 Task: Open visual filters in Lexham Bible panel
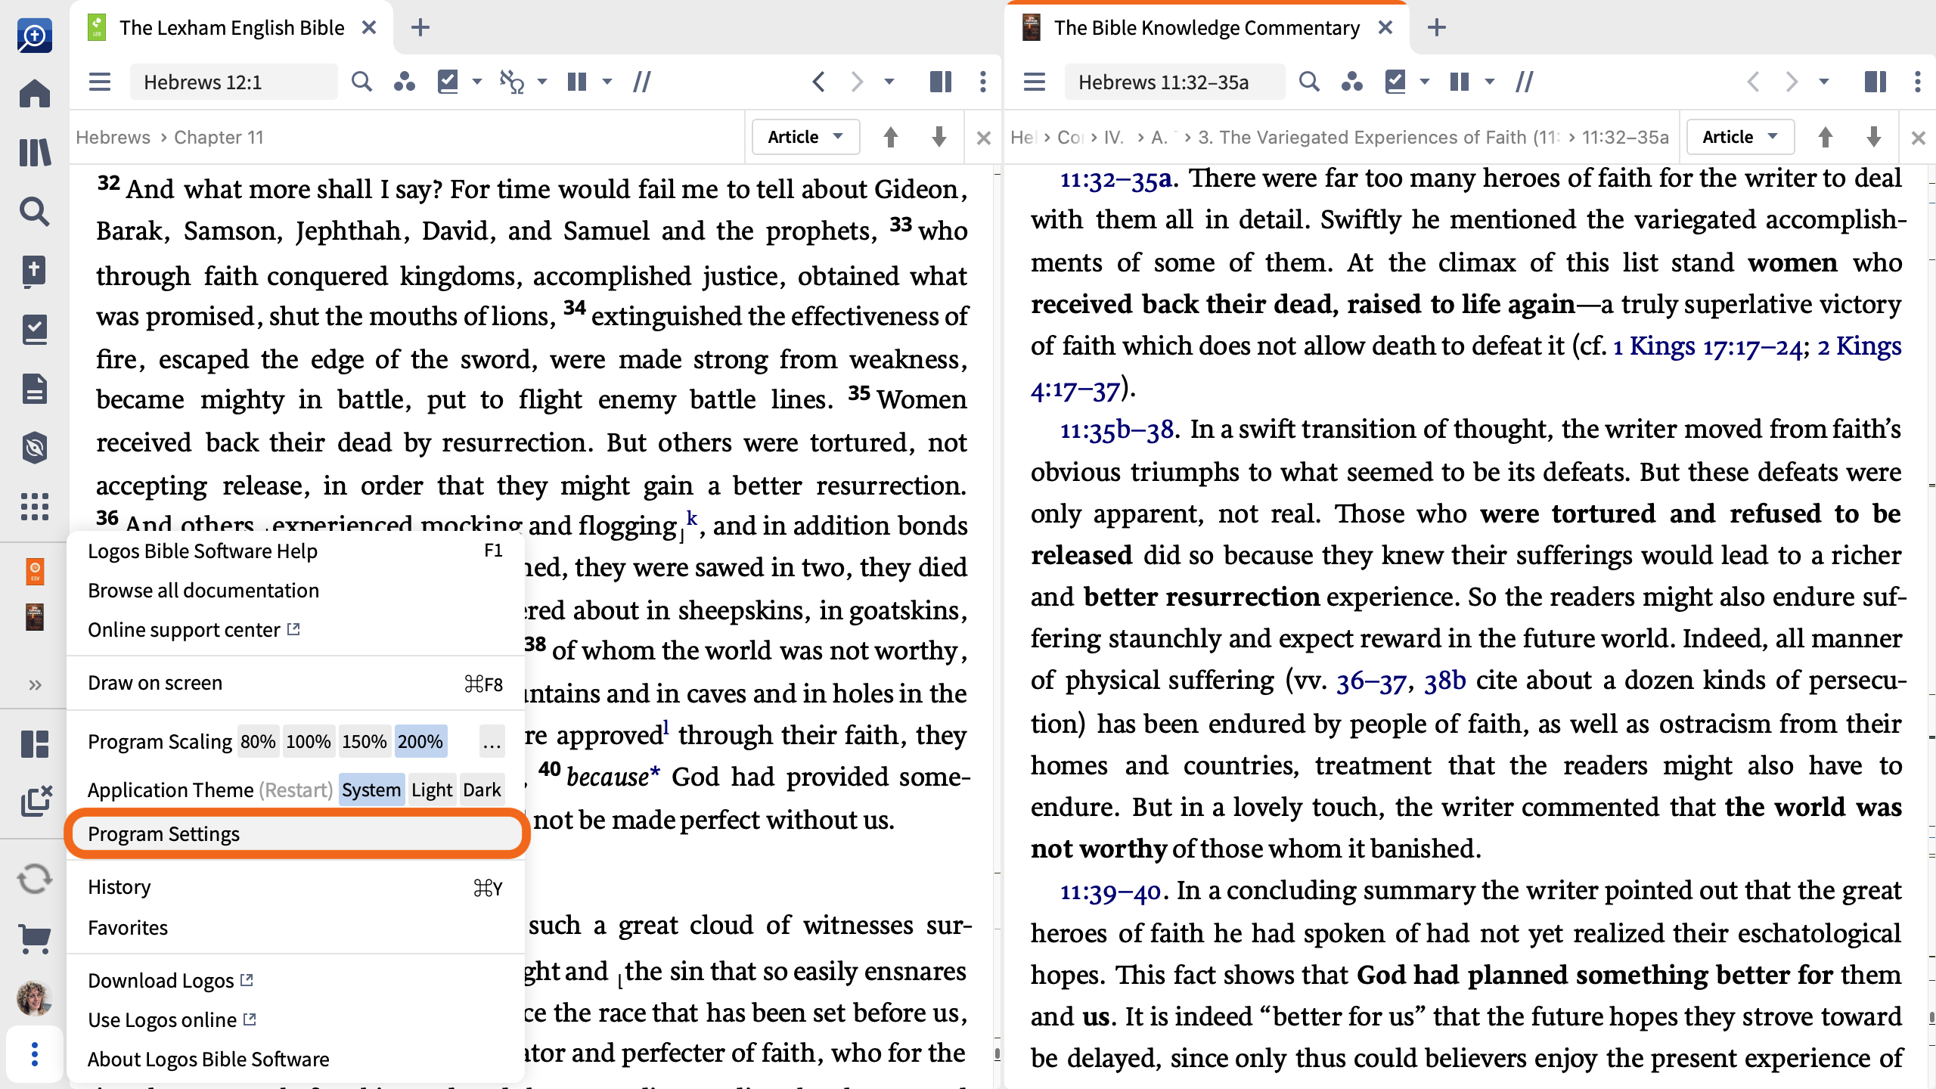405,82
